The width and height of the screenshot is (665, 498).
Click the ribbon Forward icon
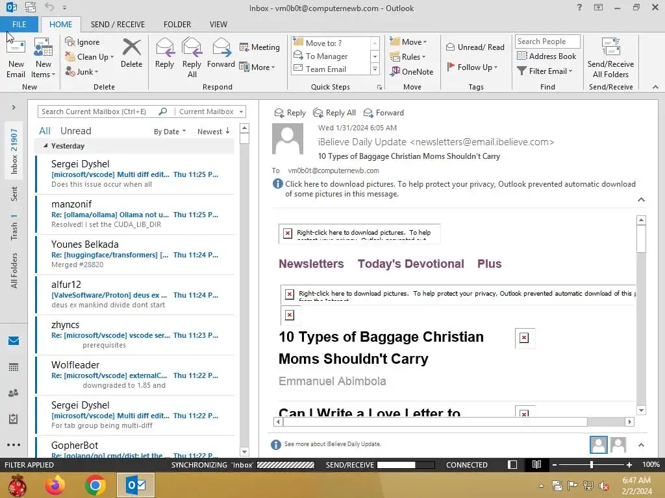pos(221,53)
